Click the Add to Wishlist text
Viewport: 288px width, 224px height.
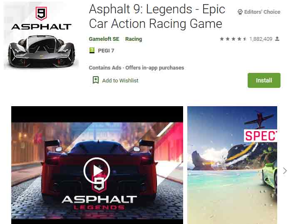[x=120, y=80]
